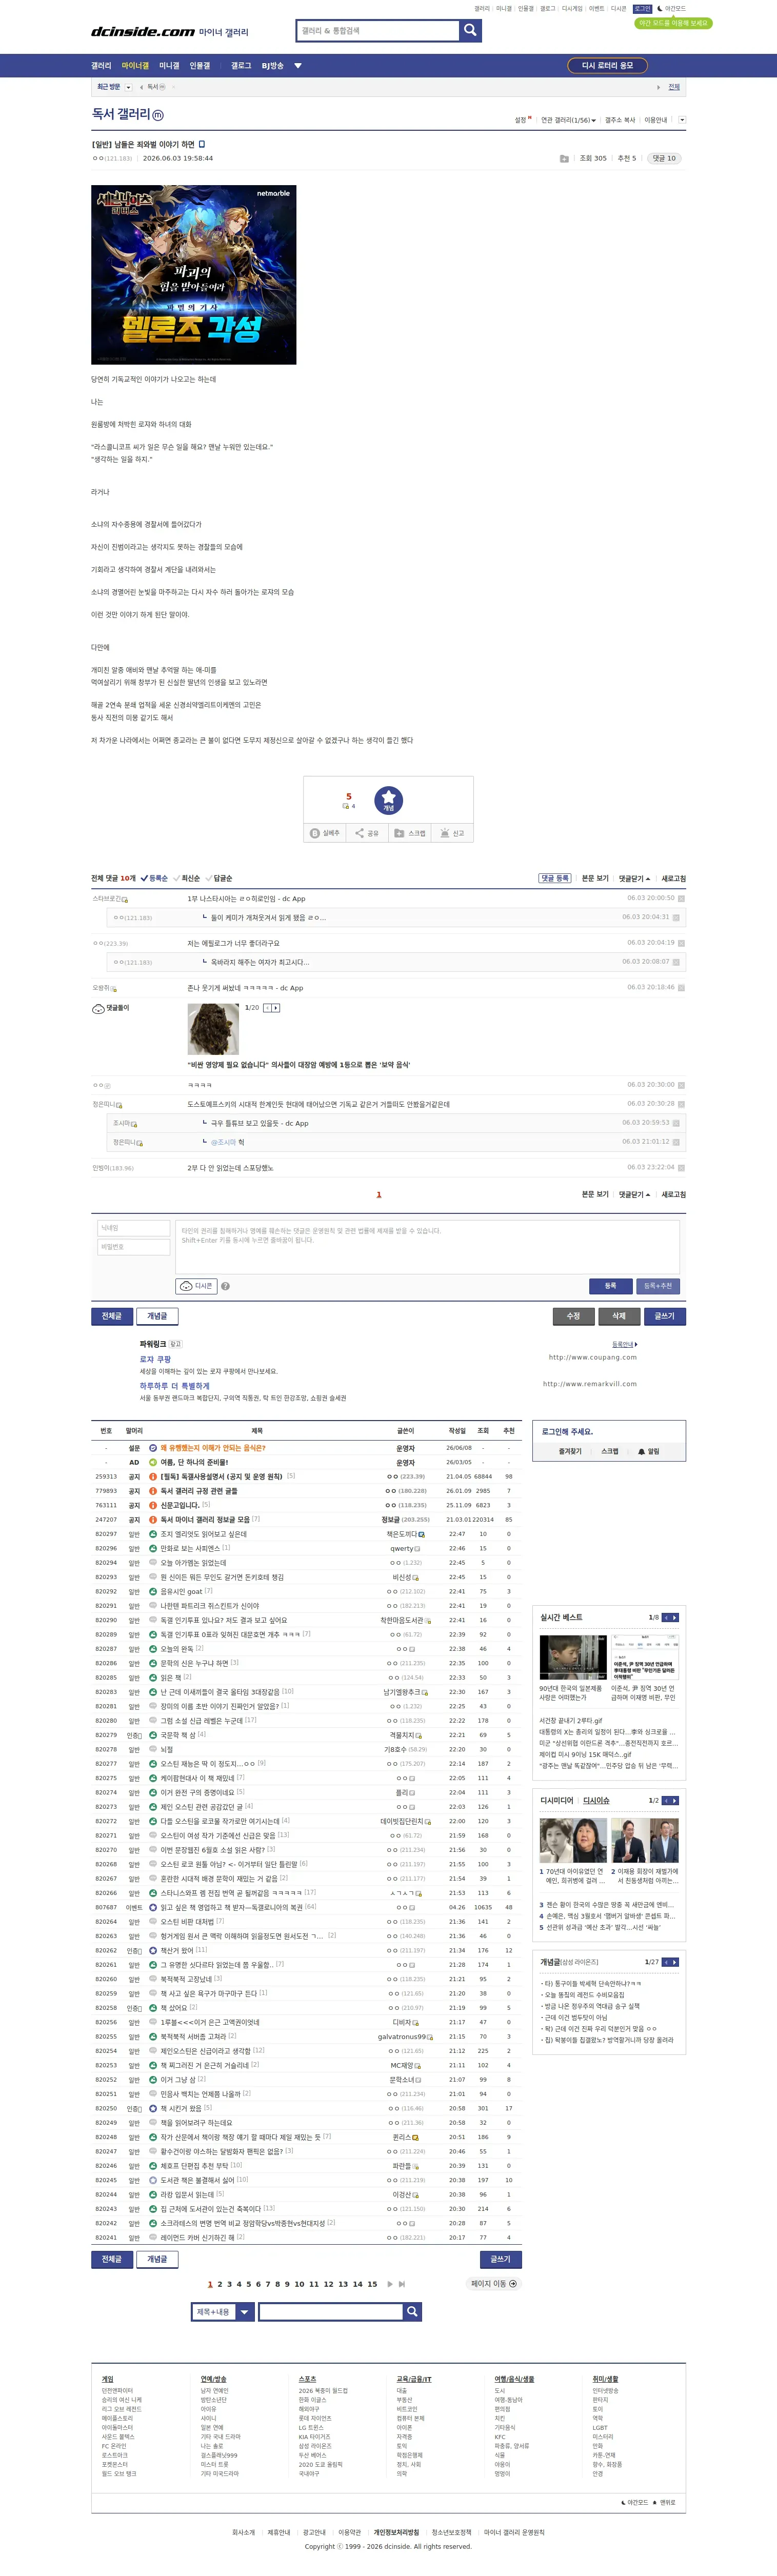The image size is (777, 2576).
Task: Click the mobile icon beside the post title
Action: [202, 144]
